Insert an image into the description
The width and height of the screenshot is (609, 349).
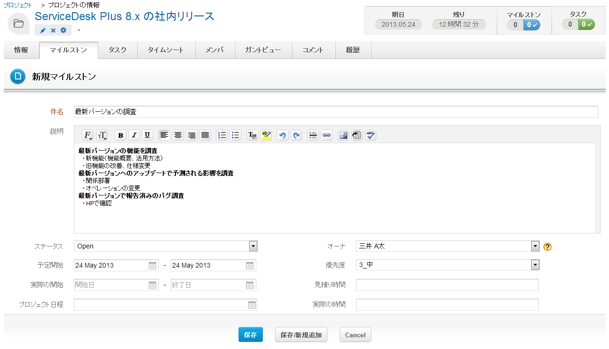click(343, 135)
